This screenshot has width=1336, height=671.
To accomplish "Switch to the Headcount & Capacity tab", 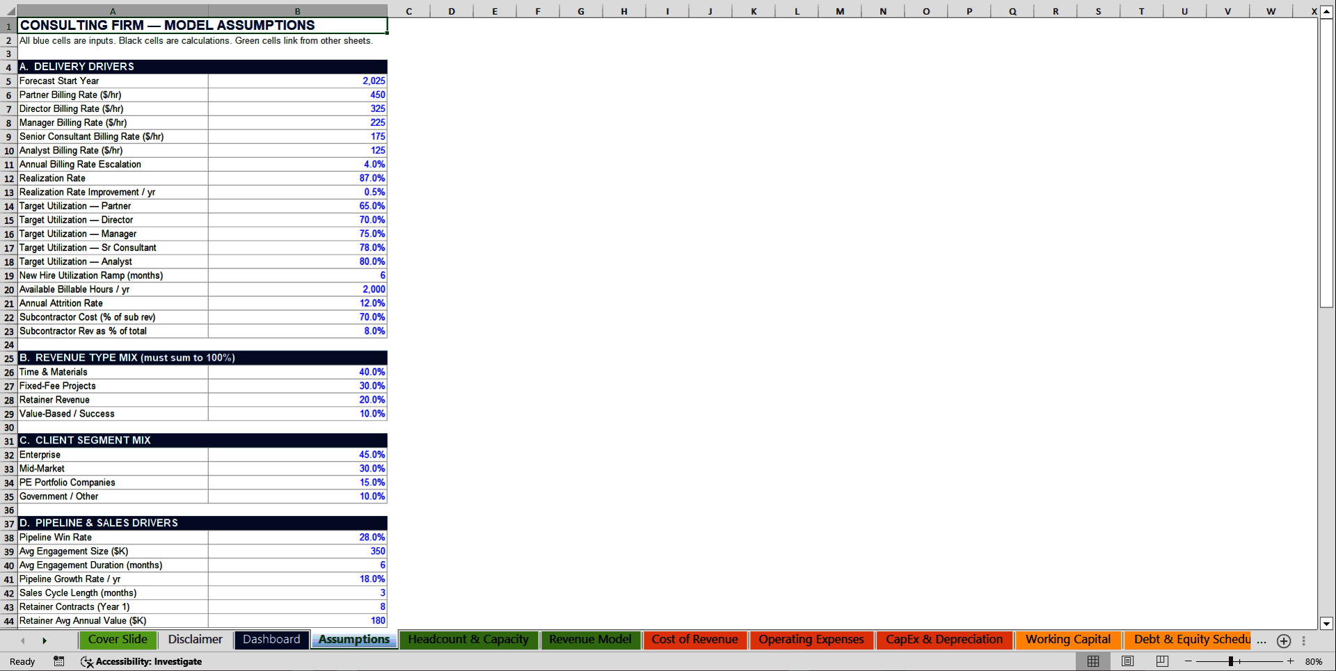I will 468,640.
